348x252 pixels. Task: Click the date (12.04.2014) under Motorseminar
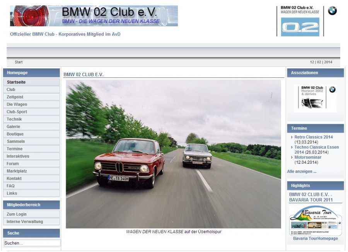tap(306, 162)
